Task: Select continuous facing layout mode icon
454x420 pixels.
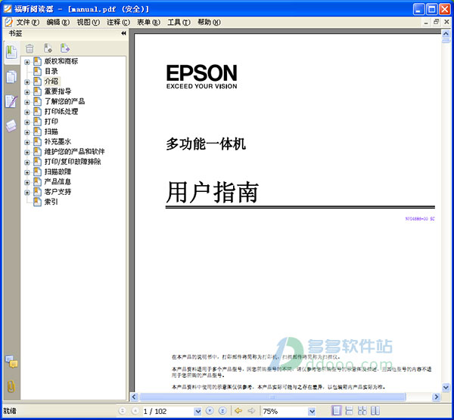Action: tap(362, 410)
